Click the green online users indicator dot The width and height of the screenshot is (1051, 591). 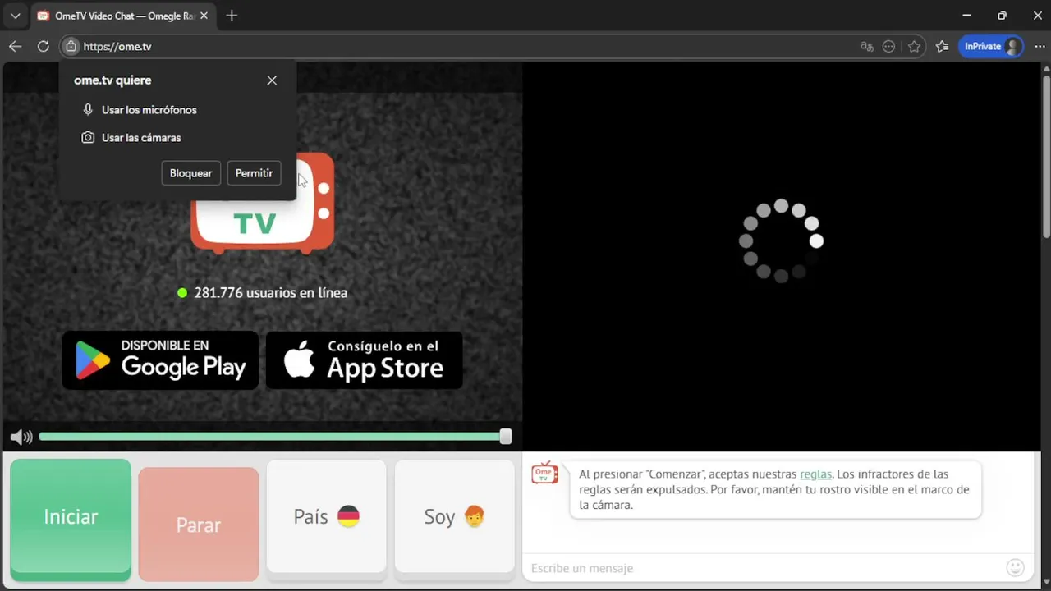[182, 292]
